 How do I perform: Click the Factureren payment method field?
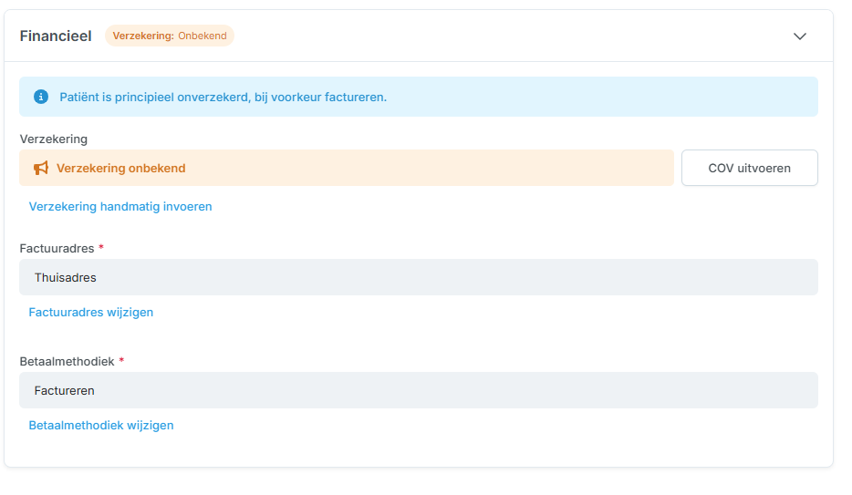[418, 390]
